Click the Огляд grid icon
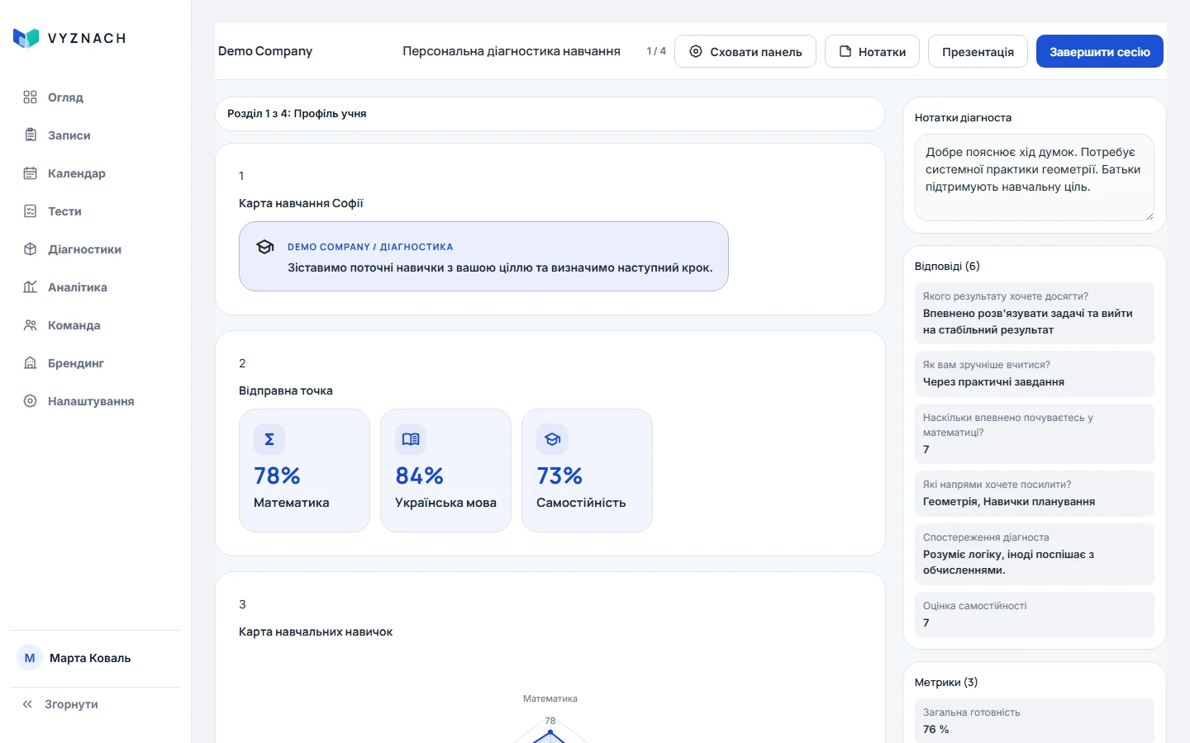The image size is (1190, 743). (x=30, y=97)
